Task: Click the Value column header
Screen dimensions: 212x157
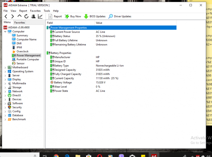Action: point(99,23)
